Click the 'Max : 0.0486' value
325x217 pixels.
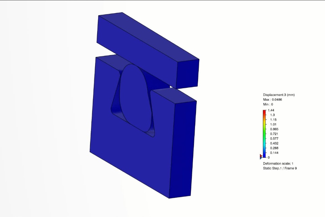272,99
